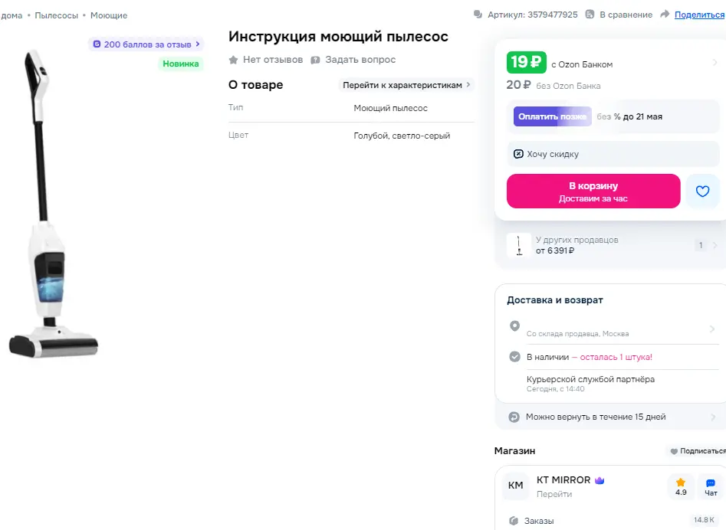Add to cart with В корзину button

click(x=593, y=191)
